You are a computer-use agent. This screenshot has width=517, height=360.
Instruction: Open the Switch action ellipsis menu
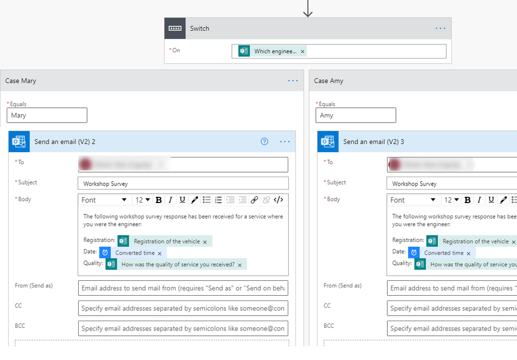440,28
